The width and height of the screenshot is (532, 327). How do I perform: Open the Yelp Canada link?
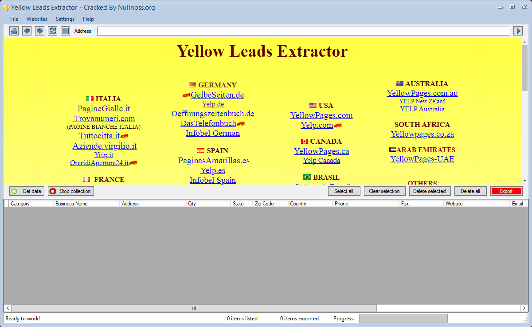tap(321, 161)
